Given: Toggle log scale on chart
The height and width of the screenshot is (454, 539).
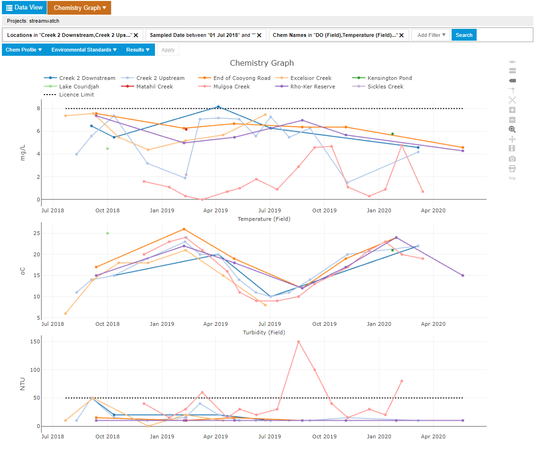Looking at the screenshot, I should click(x=512, y=178).
